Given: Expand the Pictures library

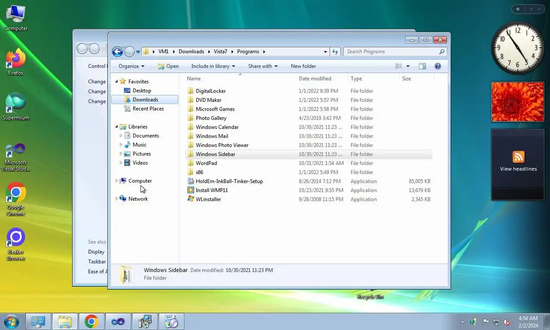Looking at the screenshot, I should (121, 154).
